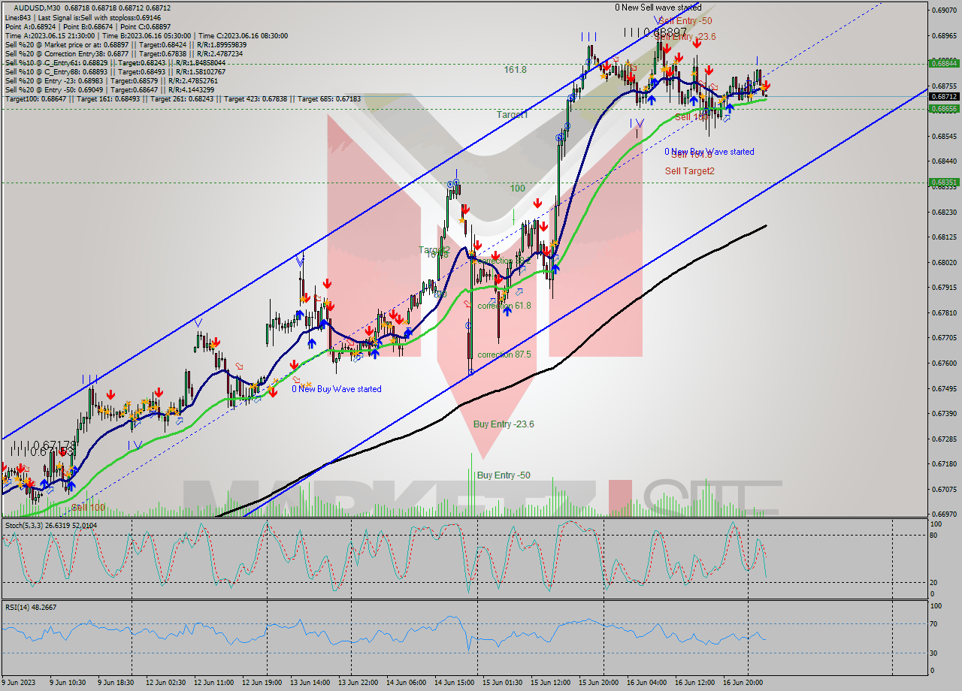Click the 0.67705 price scale value

click(944, 338)
